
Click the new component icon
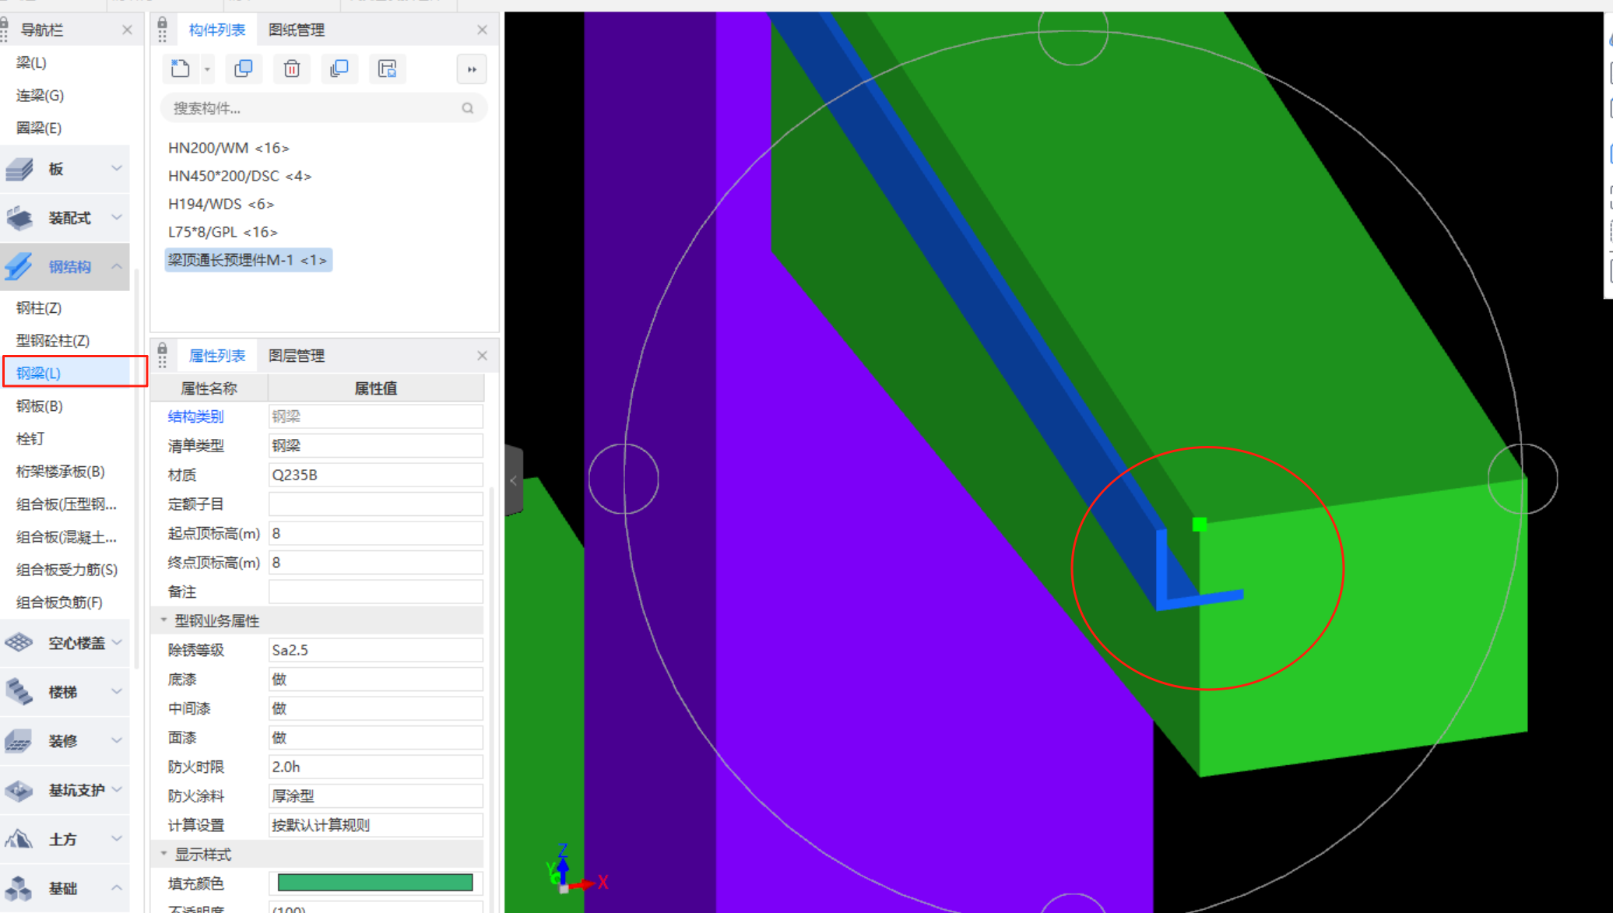point(181,68)
